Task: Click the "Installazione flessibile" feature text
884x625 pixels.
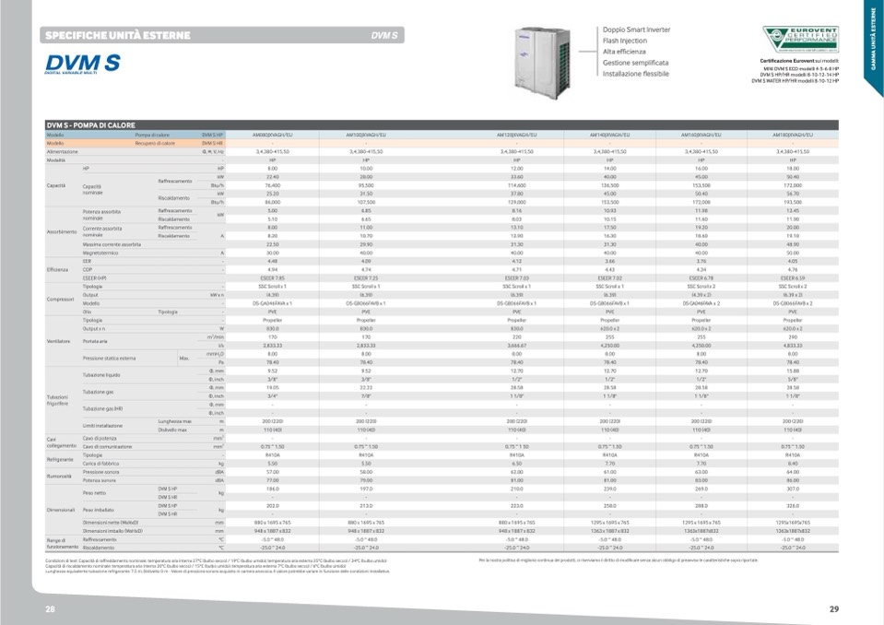Action: tap(636, 74)
